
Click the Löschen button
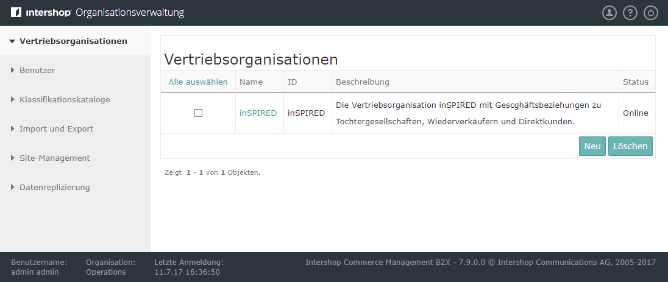click(x=630, y=146)
